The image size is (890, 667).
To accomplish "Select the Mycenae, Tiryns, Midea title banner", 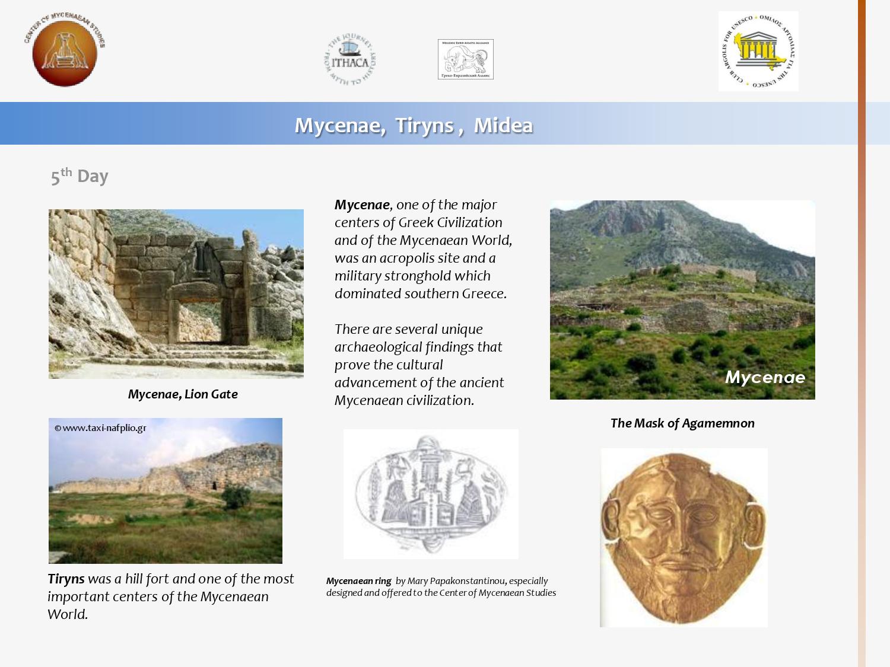I will 414,125.
